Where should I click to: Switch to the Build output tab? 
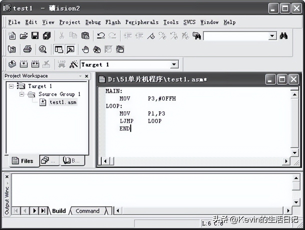tap(59, 211)
